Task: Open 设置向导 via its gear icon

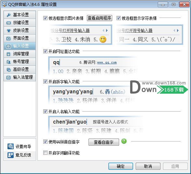Action: click(x=10, y=146)
